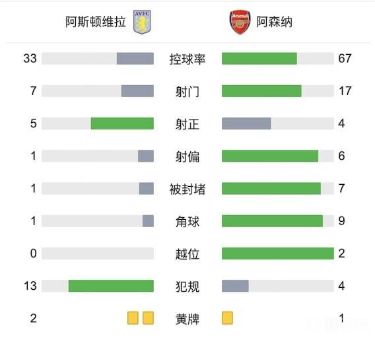The width and height of the screenshot is (375, 338).
Task: Click the 射偏 off-target label
Action: point(187,156)
